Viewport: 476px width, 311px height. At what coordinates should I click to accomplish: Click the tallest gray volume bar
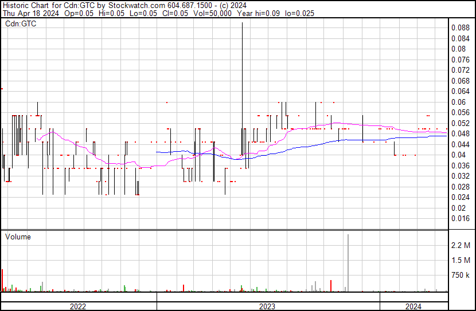pos(348,263)
